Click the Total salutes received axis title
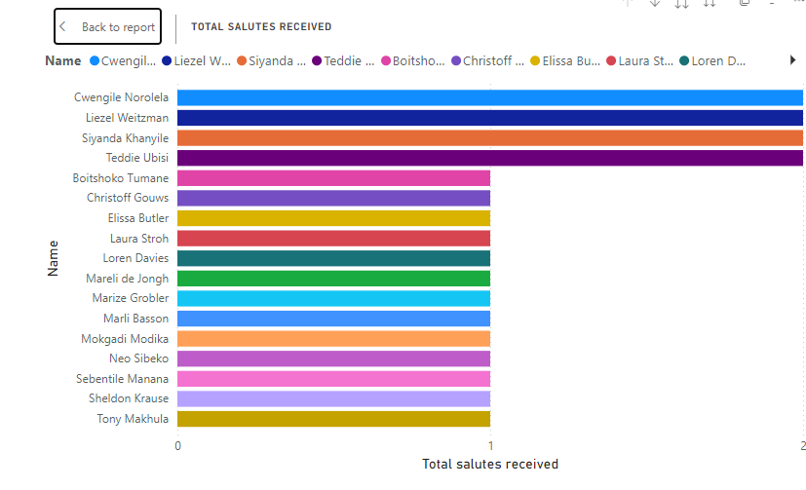The height and width of the screenshot is (490, 806). pos(489,464)
